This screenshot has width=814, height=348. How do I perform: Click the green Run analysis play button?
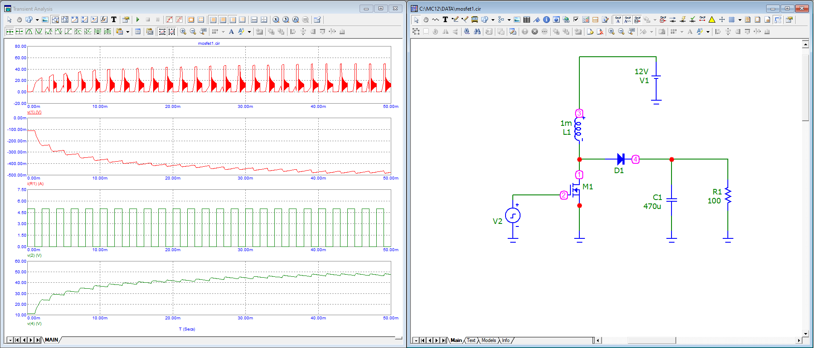point(138,20)
